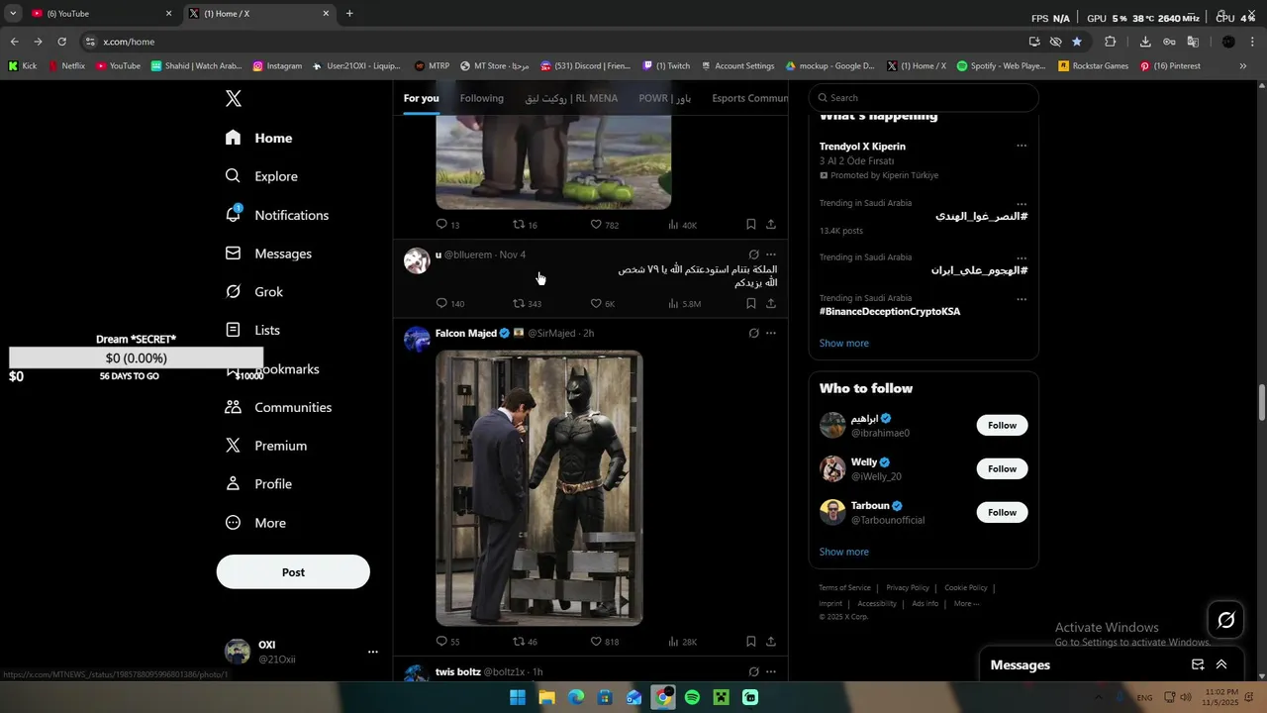Click Grok explain icon on Falcon Majed post
This screenshot has height=713, width=1267.
point(753,334)
